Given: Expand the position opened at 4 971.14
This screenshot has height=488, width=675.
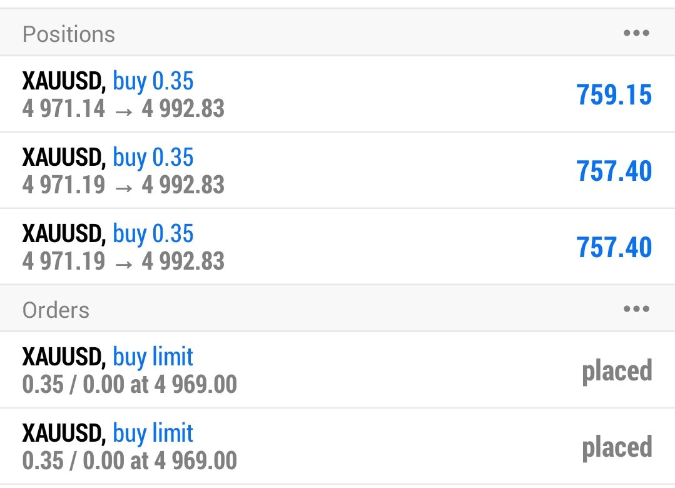Looking at the screenshot, I should click(338, 94).
